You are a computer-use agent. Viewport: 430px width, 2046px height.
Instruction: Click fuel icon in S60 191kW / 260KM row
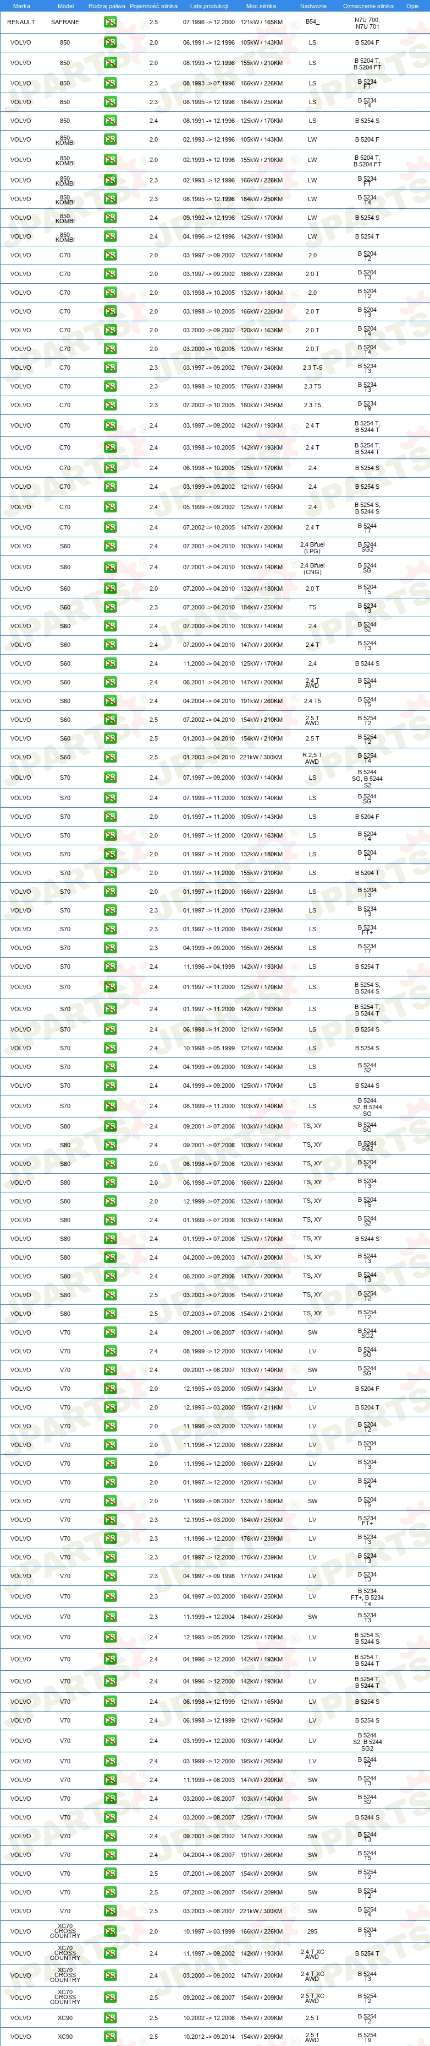(x=110, y=701)
